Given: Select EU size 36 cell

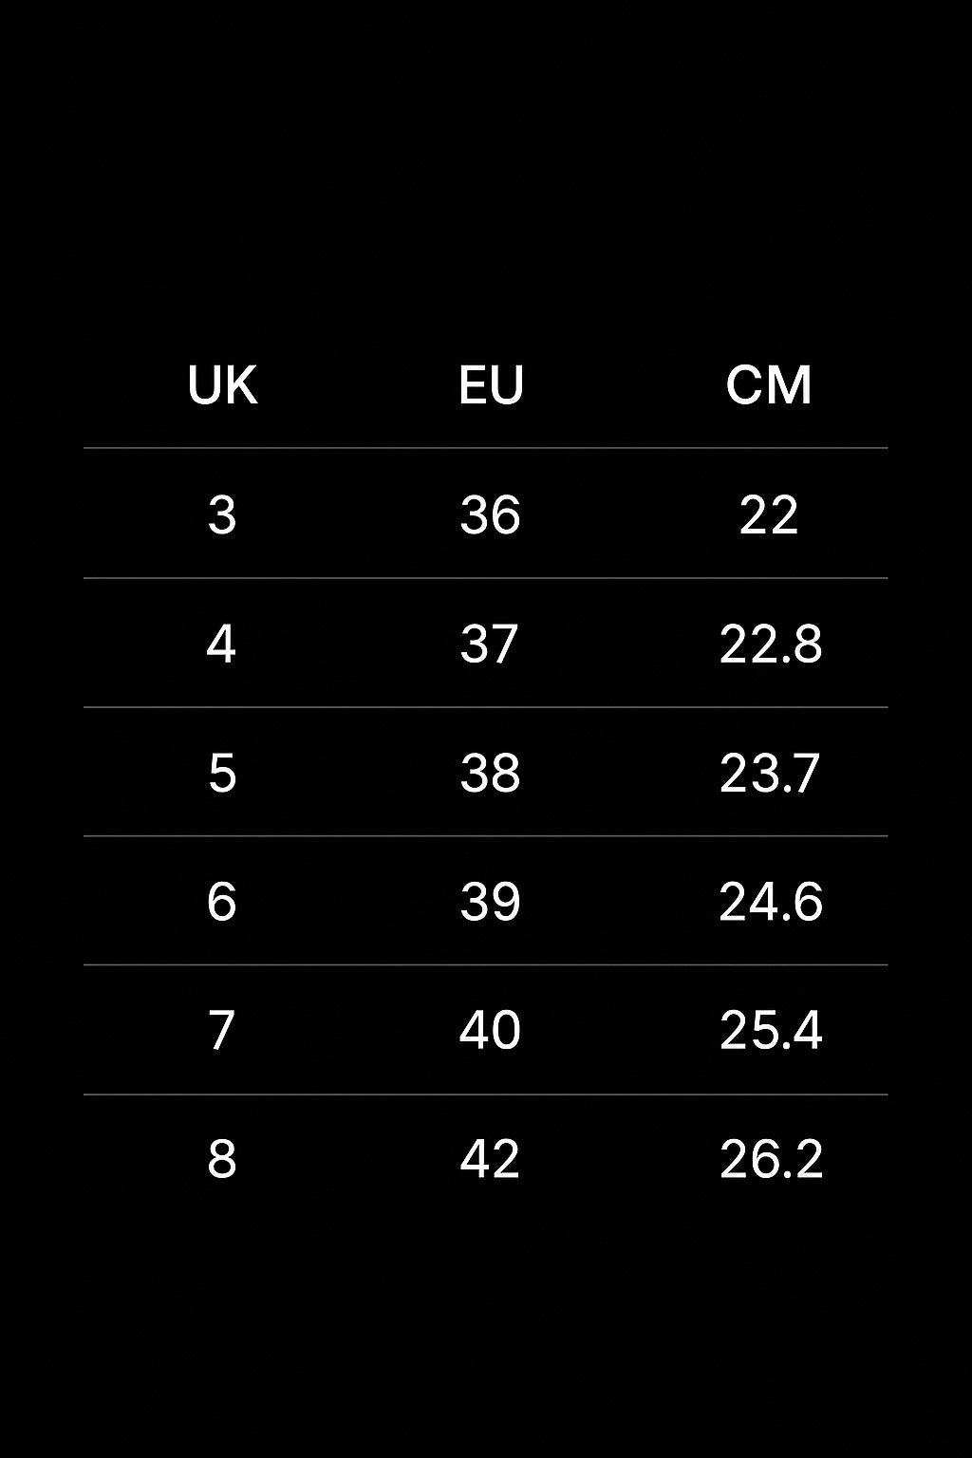Looking at the screenshot, I should click(490, 515).
